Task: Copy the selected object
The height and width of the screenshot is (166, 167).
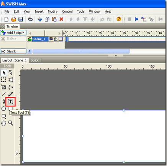Action: tap(47, 19)
